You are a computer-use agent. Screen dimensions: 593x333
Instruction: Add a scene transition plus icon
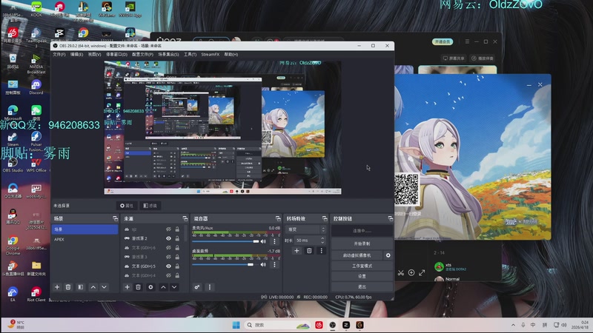[x=297, y=251]
